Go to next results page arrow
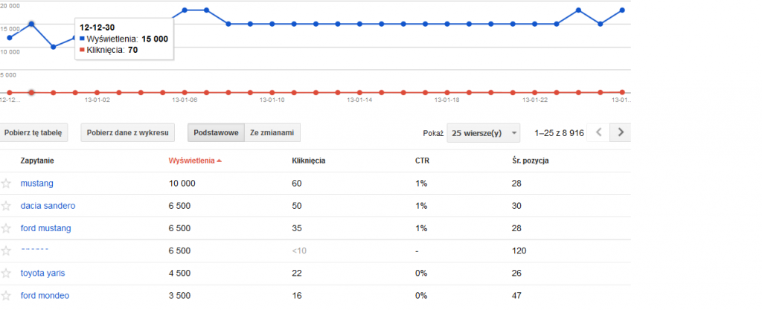This screenshot has width=762, height=310. tap(621, 133)
